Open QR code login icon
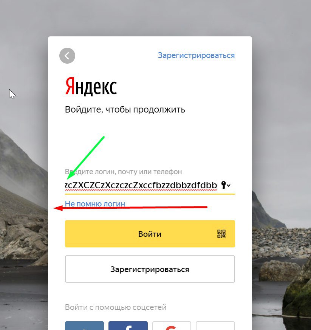This screenshot has width=311, height=330. pos(221,234)
